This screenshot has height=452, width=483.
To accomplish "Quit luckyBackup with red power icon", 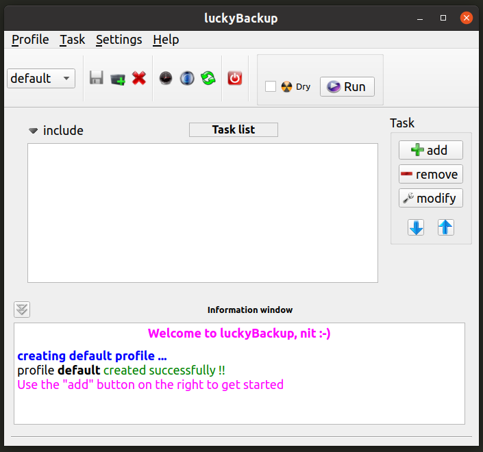I will point(235,78).
